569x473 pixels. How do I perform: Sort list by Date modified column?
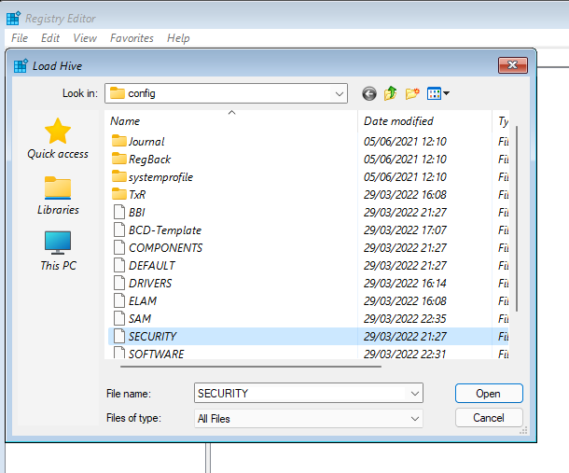(398, 121)
